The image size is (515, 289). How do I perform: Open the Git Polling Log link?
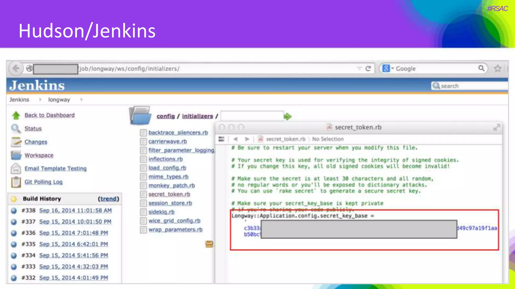[x=44, y=182]
